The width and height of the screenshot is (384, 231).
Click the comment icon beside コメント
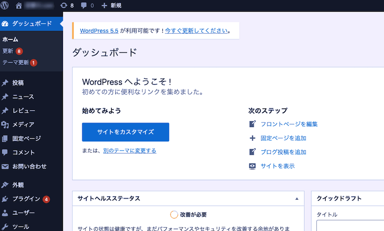point(5,152)
